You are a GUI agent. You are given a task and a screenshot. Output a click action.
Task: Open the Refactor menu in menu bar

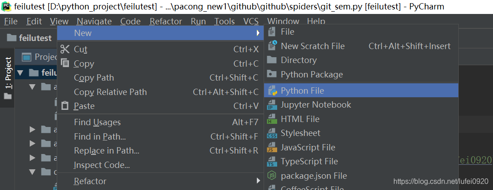[166, 21]
